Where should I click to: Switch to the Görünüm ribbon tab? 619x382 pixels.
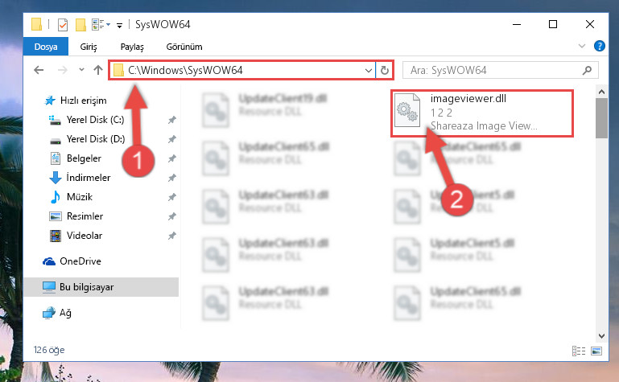pos(184,47)
